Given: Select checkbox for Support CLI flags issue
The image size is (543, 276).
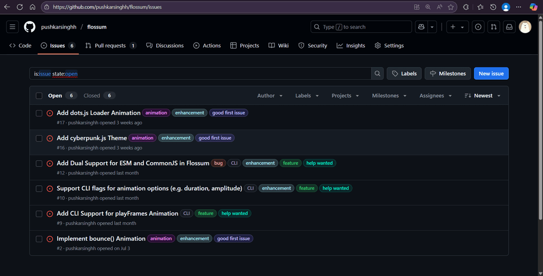Looking at the screenshot, I should point(39,189).
